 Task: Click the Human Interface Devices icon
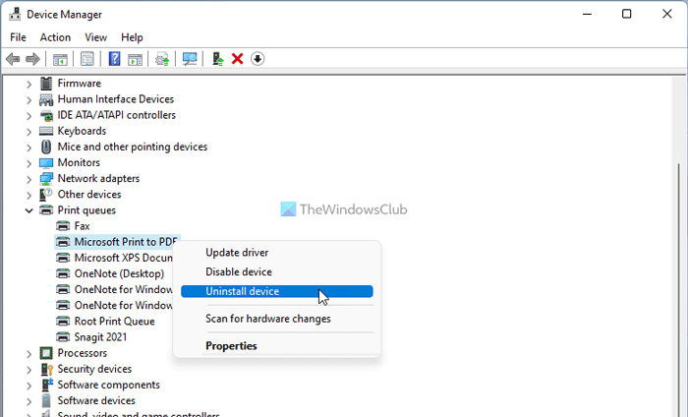[46, 99]
